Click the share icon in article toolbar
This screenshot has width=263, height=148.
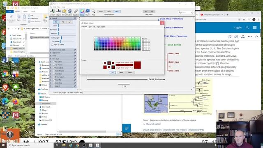tap(243, 37)
